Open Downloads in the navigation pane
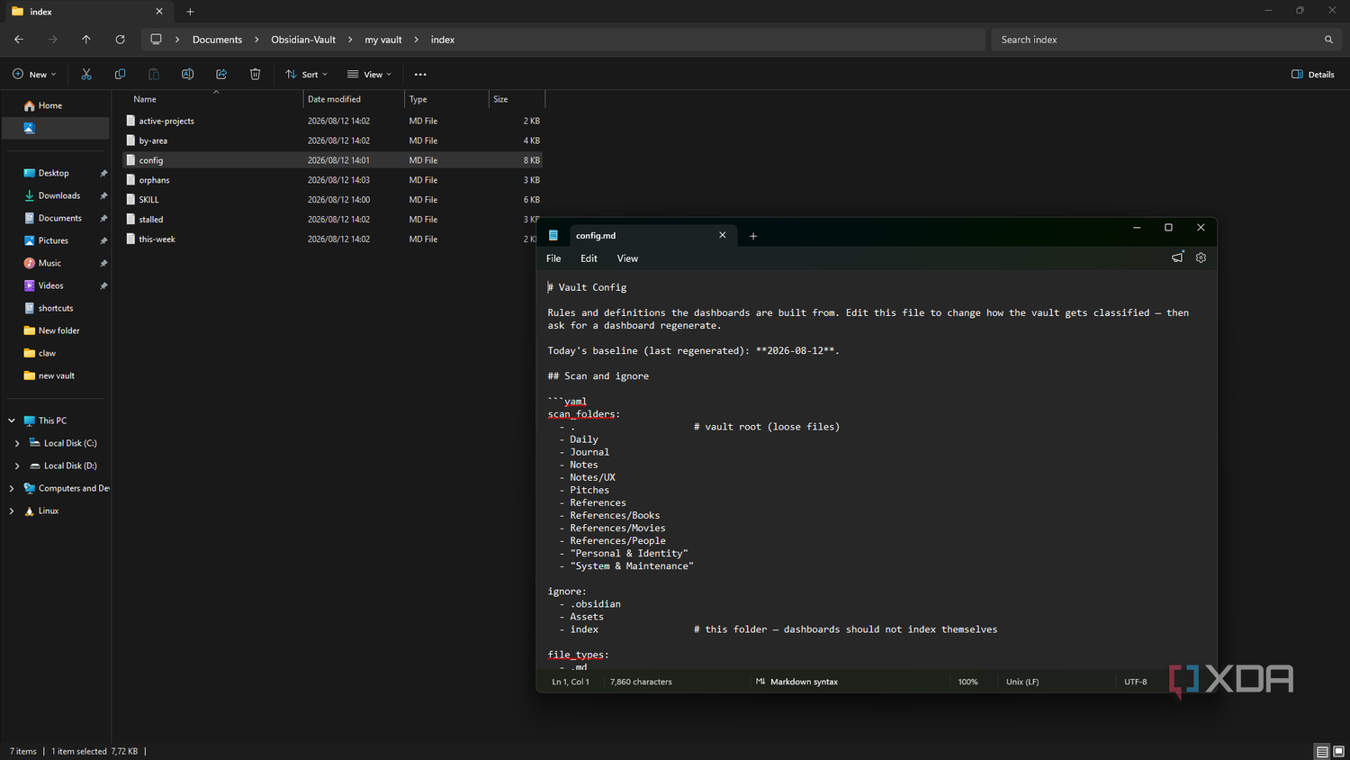 (x=56, y=195)
